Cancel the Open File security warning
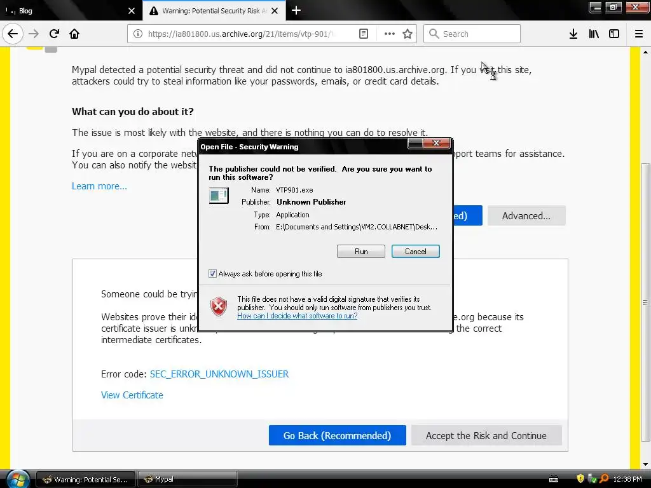The image size is (651, 488). pyautogui.click(x=415, y=252)
